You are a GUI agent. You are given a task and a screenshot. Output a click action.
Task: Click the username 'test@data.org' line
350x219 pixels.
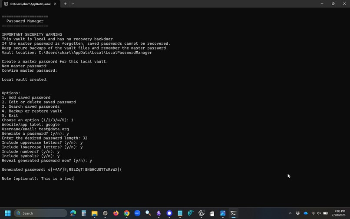[x=35, y=129]
